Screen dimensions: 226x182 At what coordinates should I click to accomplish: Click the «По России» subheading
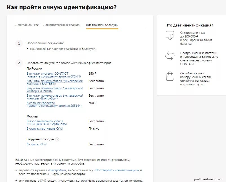(x=34, y=68)
